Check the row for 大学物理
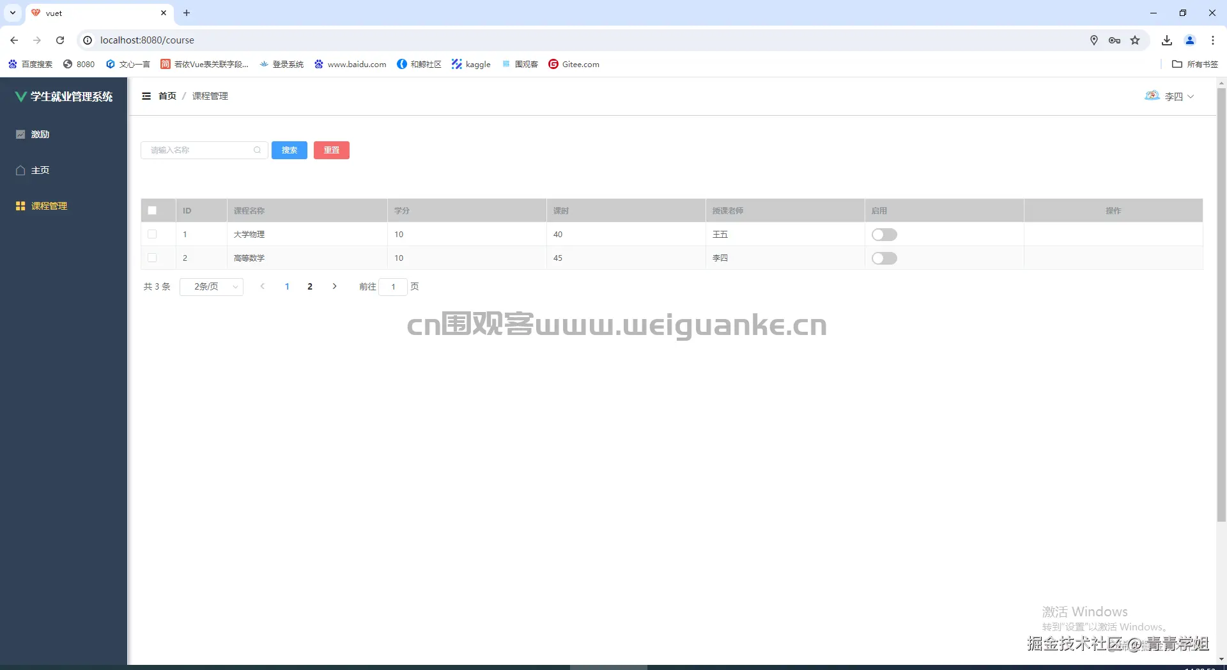The height and width of the screenshot is (670, 1227). click(152, 234)
